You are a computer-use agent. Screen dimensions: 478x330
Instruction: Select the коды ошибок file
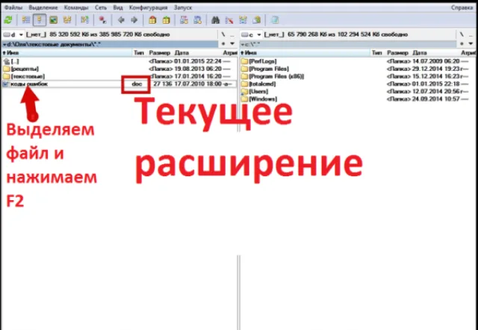[x=119, y=84]
